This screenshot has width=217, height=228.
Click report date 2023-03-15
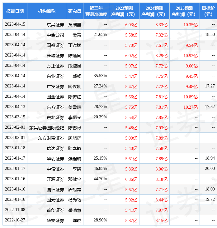click(15, 117)
